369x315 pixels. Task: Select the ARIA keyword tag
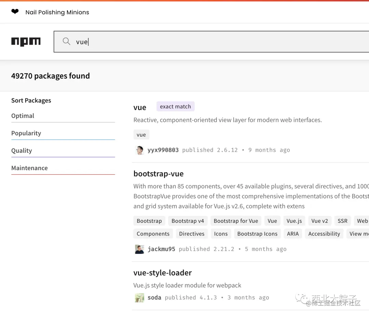click(293, 234)
